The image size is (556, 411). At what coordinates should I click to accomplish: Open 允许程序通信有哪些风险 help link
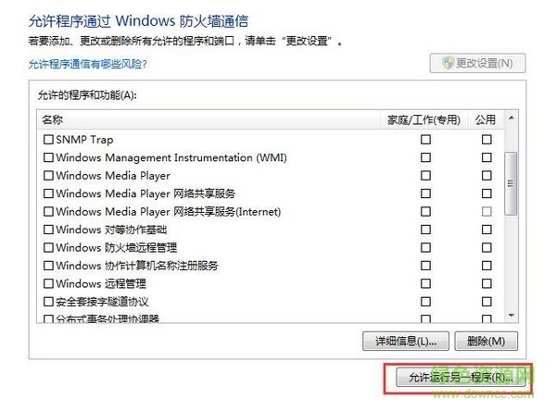tap(88, 64)
